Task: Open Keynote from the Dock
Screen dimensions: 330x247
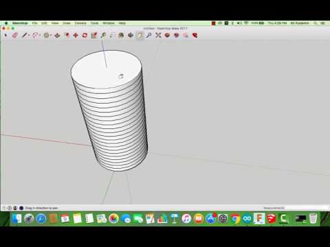Action: tap(175, 219)
